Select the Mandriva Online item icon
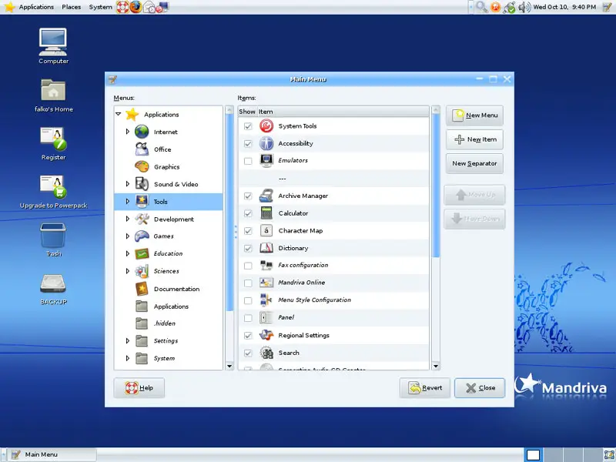This screenshot has width=616, height=462. pyautogui.click(x=266, y=283)
